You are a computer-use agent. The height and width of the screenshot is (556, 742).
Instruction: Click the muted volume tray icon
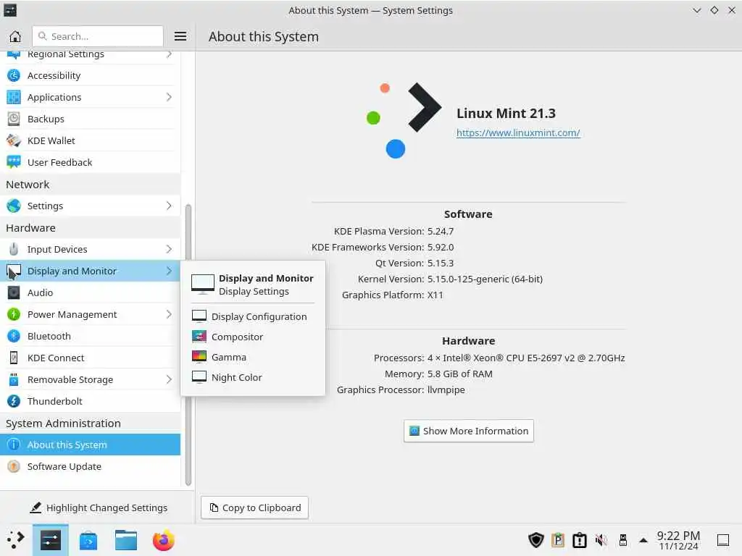click(601, 540)
